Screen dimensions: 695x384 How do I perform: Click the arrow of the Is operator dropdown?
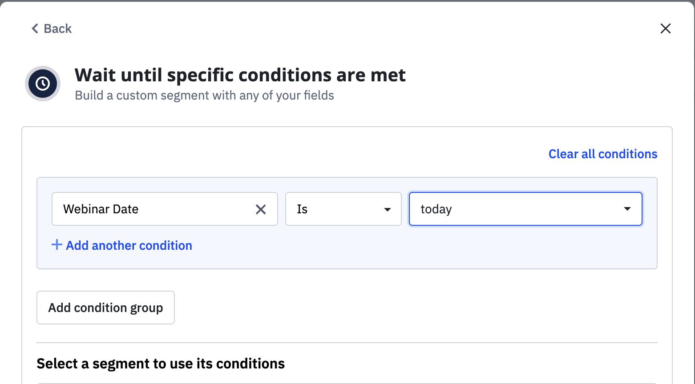click(387, 209)
